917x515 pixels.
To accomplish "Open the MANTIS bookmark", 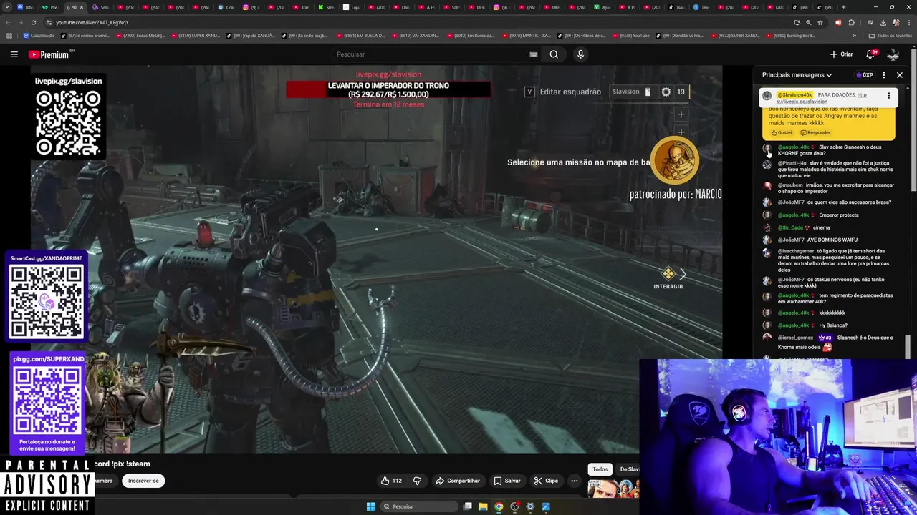I will [527, 35].
